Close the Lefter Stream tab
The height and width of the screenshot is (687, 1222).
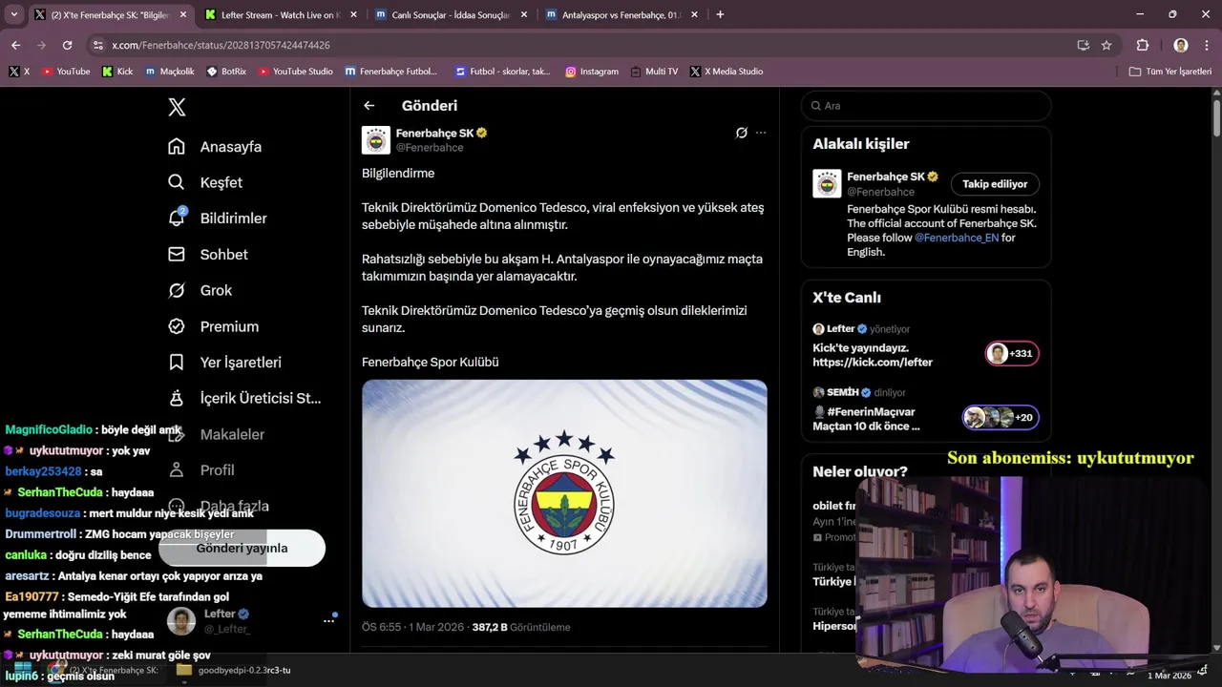tap(353, 15)
